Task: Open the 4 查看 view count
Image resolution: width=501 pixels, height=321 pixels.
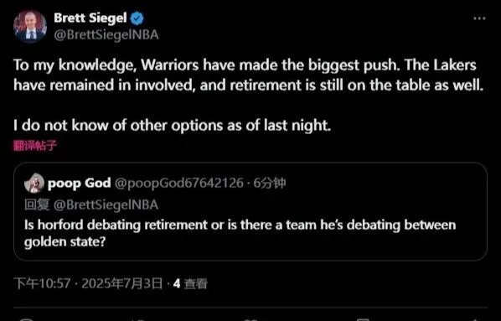Action: click(x=190, y=283)
